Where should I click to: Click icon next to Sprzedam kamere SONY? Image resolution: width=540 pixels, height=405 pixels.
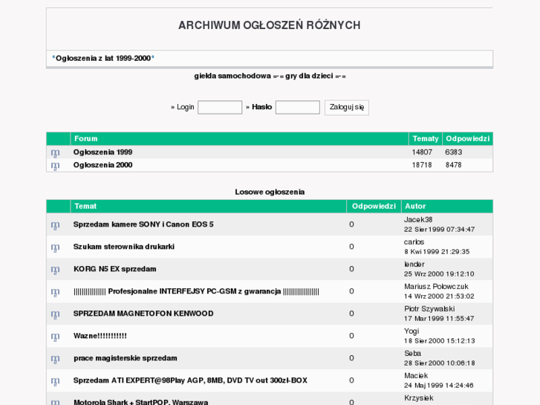55,224
